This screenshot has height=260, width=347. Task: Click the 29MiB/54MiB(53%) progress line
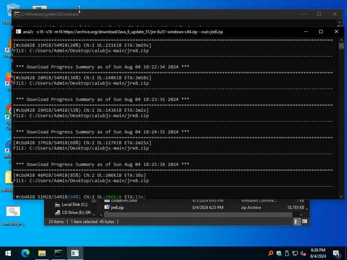coord(81,110)
